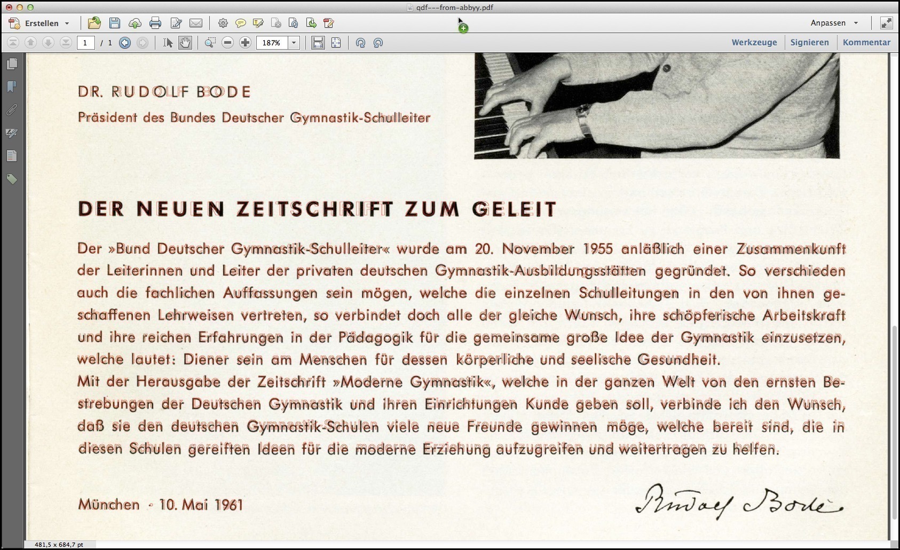This screenshot has height=550, width=900.
Task: Open the Werkzeuge panel
Action: tap(754, 42)
